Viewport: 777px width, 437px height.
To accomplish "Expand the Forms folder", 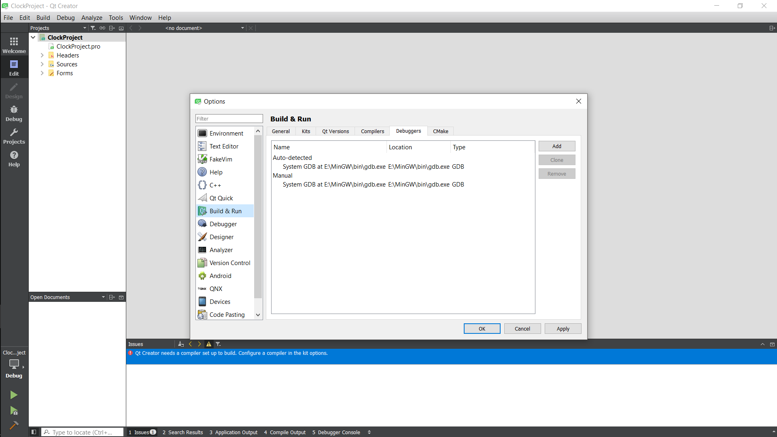I will (42, 73).
